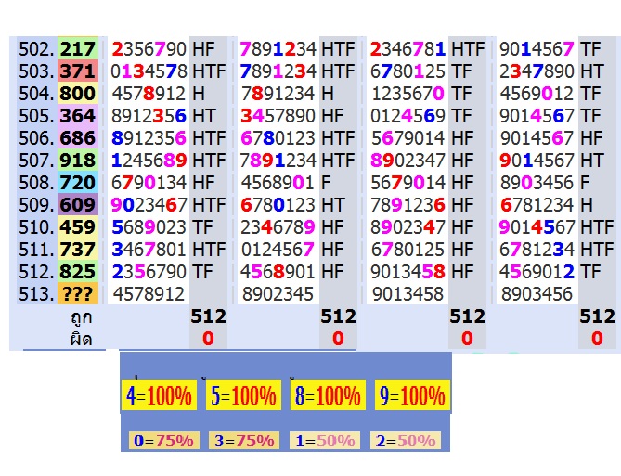The width and height of the screenshot is (621, 476).
Task: Click the 3=75% label box
Action: pos(244,441)
